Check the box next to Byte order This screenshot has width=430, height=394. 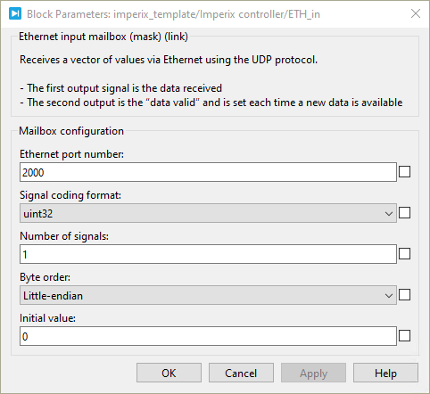click(404, 295)
